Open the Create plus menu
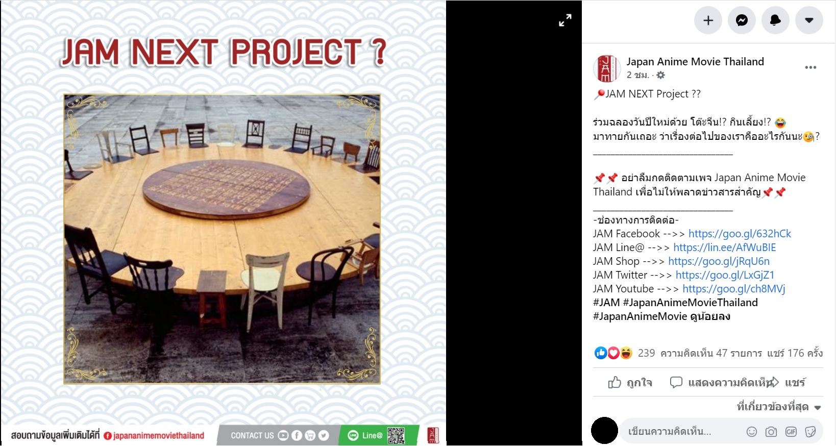Viewport: 836px width, 446px height. [708, 20]
